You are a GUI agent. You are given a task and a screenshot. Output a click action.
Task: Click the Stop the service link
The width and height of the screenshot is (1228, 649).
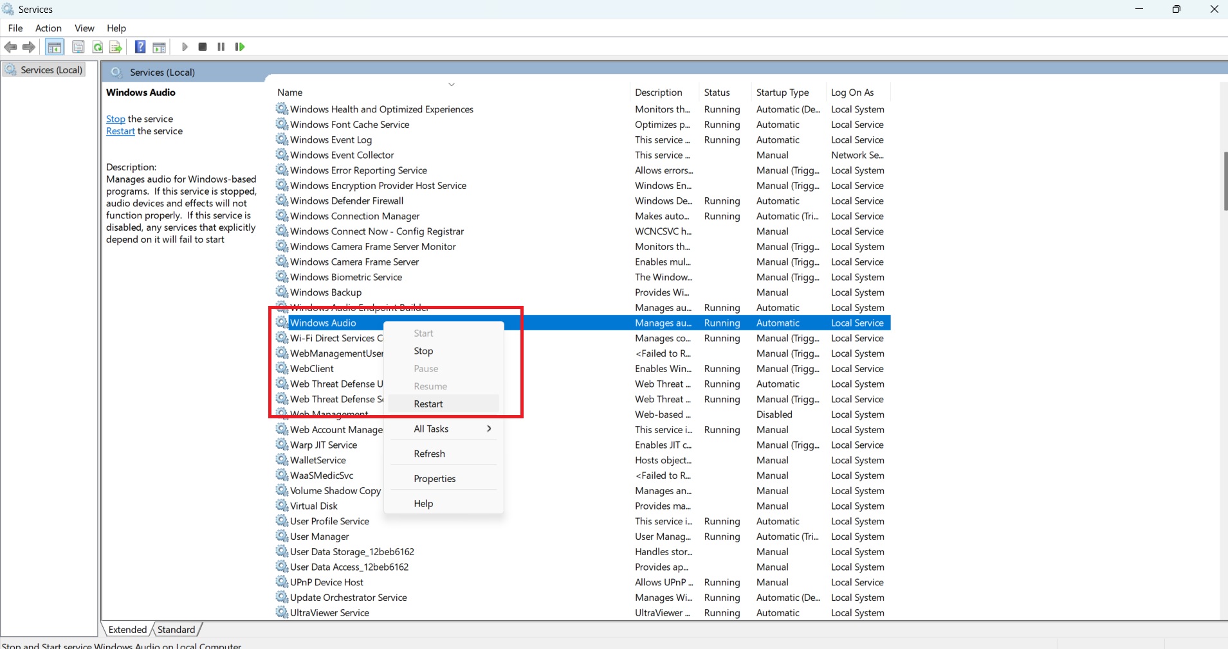pos(116,119)
